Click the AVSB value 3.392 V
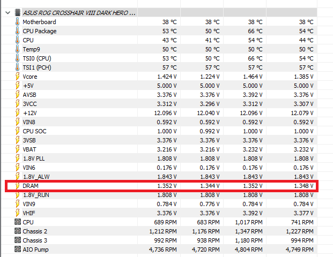333x257 pixels. tap(253, 95)
